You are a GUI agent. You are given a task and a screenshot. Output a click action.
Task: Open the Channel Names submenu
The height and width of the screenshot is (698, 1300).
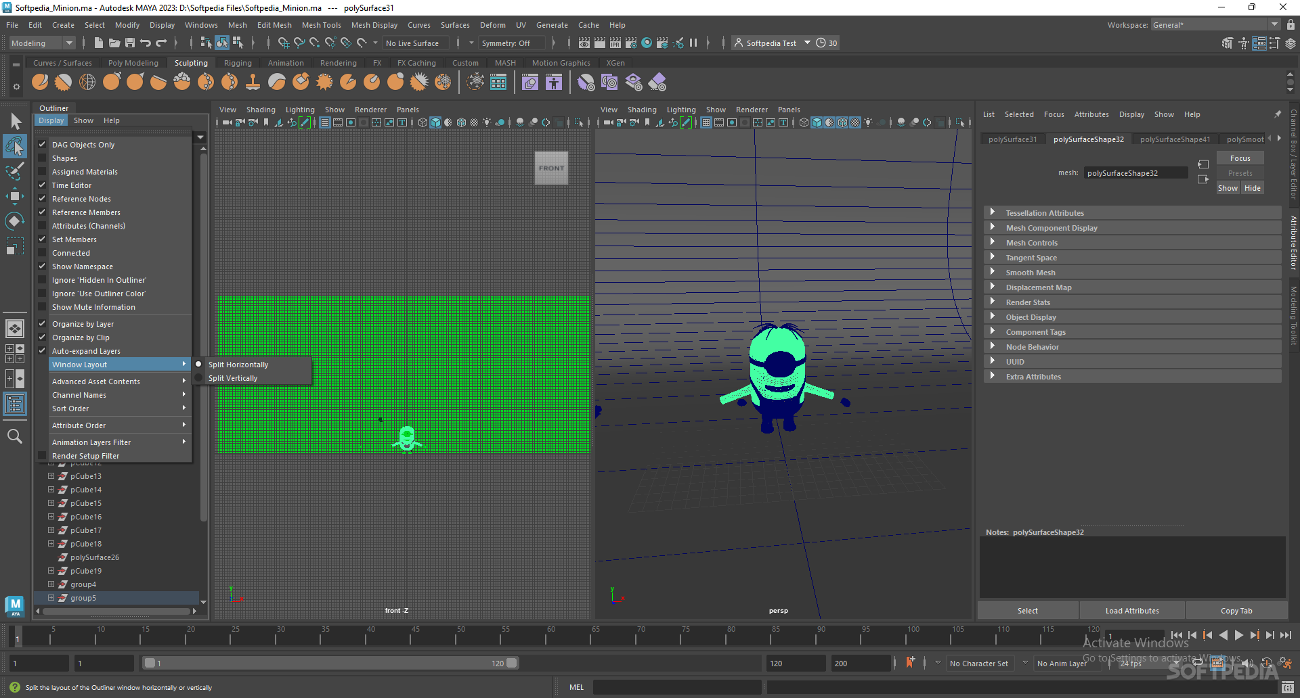120,395
